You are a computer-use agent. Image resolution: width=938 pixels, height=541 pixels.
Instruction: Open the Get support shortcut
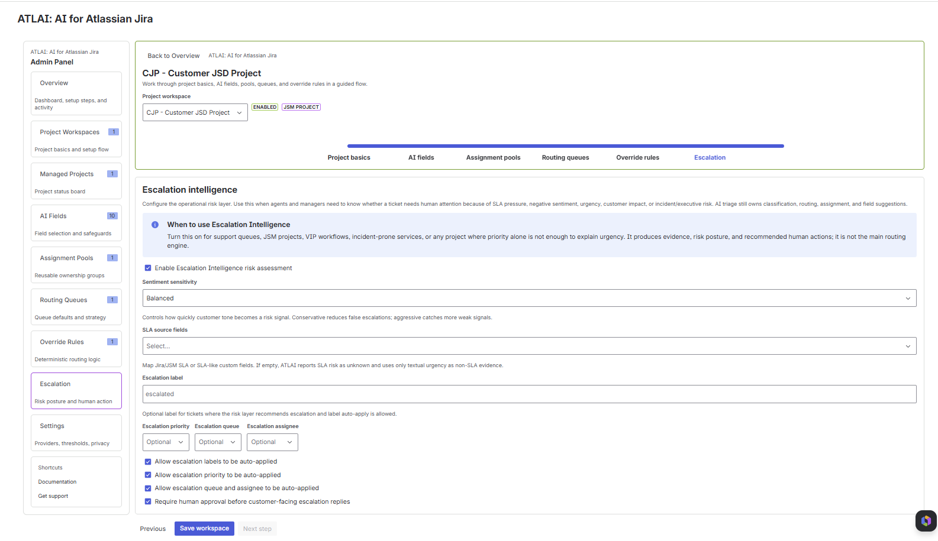53,496
